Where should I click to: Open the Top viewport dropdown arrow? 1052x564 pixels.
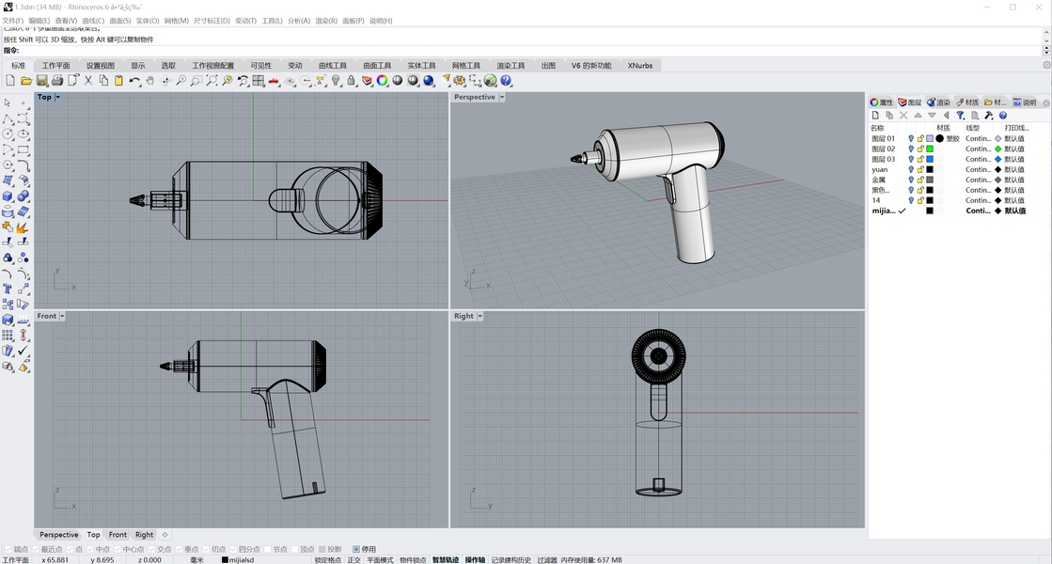57,97
